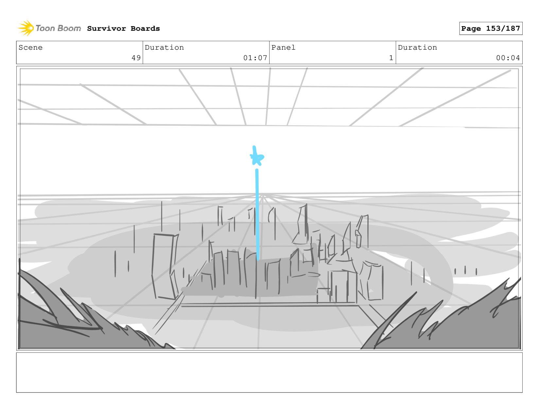
Task: Click the Toon Boom logo icon
Action: click(26, 28)
